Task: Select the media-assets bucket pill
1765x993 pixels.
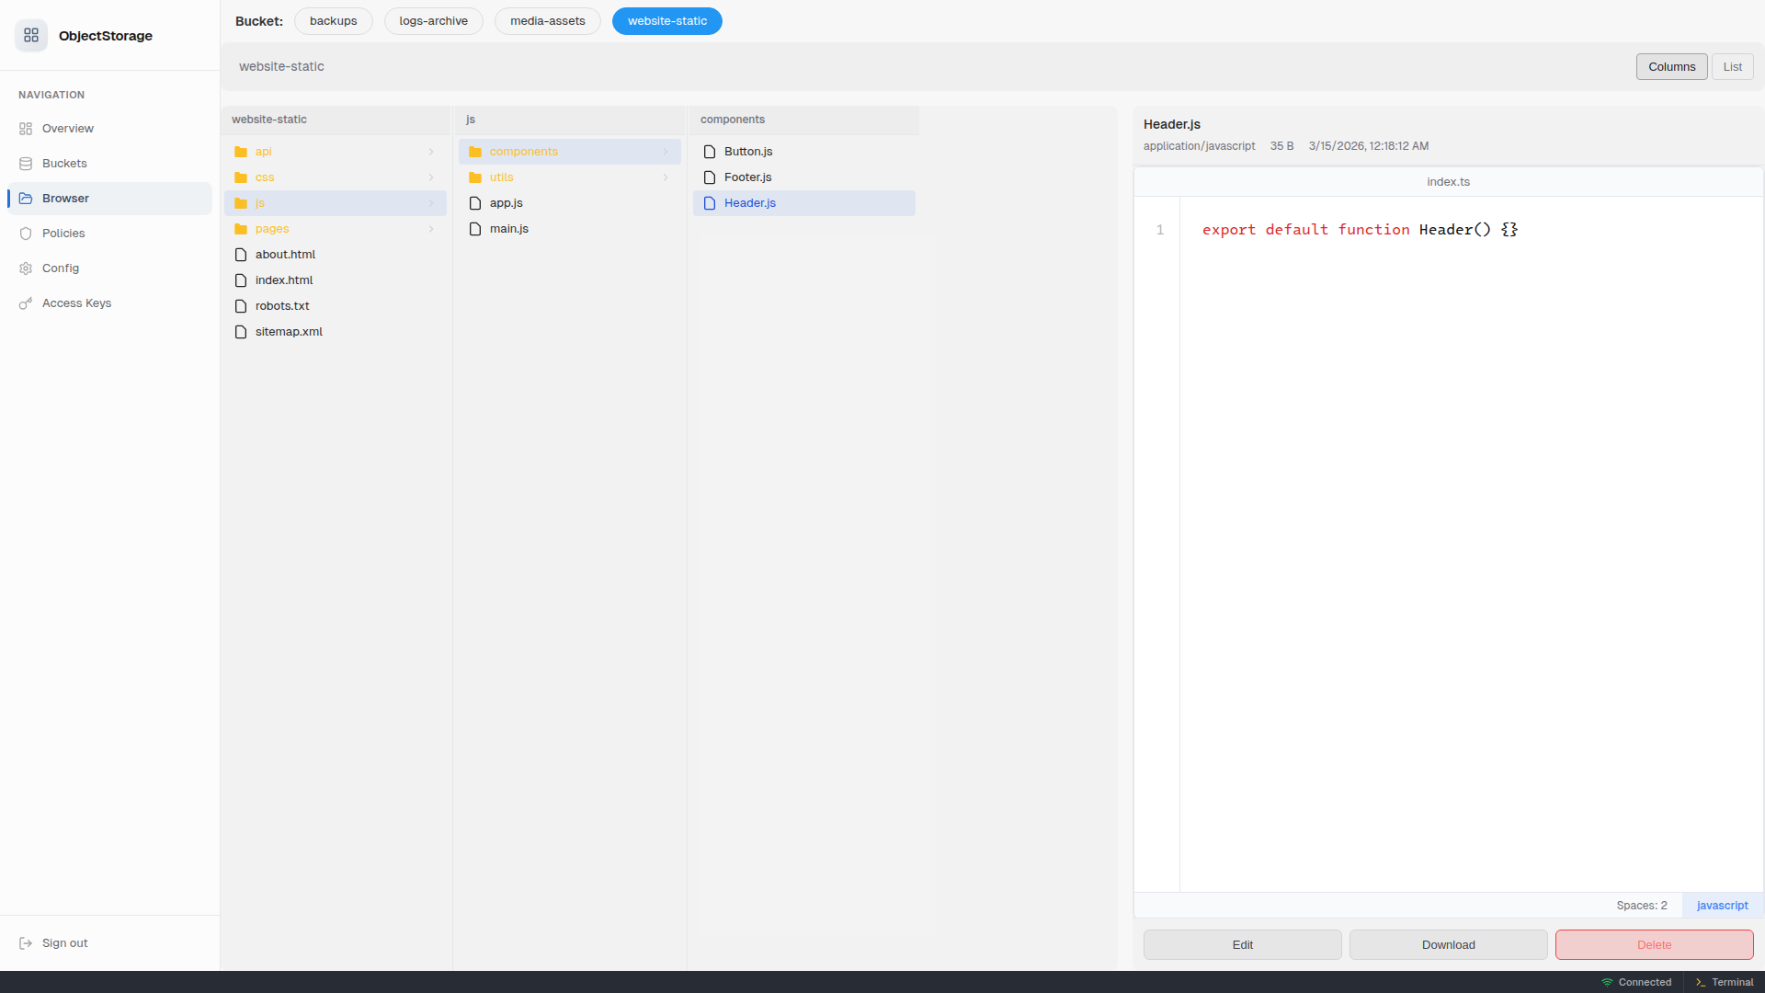Action: point(547,21)
